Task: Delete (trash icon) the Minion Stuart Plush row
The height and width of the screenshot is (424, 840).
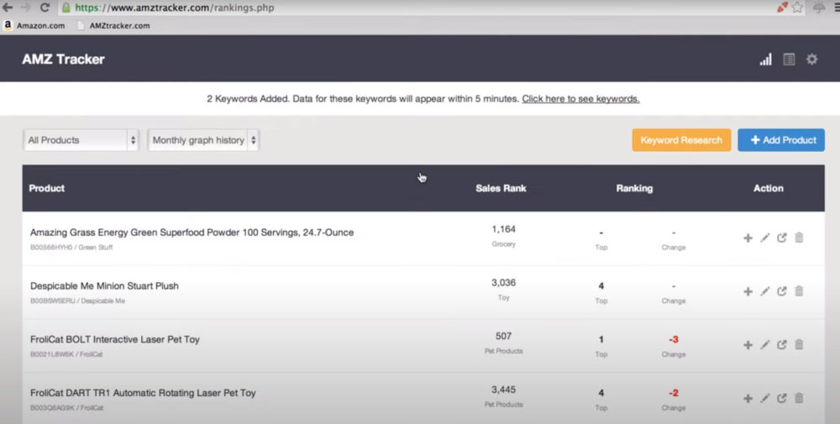Action: pyautogui.click(x=799, y=291)
